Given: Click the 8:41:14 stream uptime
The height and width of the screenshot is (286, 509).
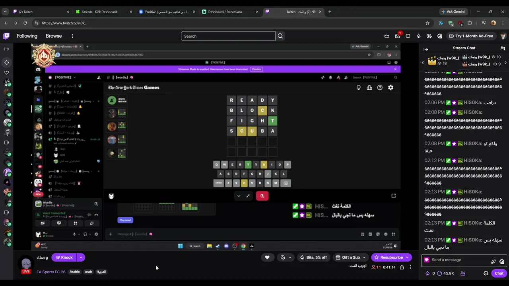Looking at the screenshot, I should [x=389, y=267].
